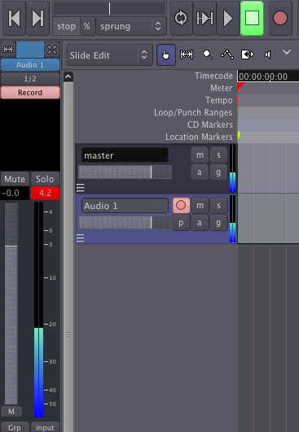This screenshot has width=299, height=432.
Task: Open Audio 1 track height menu icon
Action: (x=81, y=238)
